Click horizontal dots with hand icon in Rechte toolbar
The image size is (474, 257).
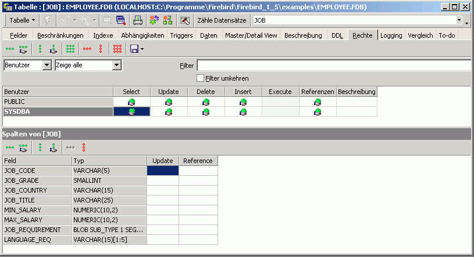pos(23,49)
